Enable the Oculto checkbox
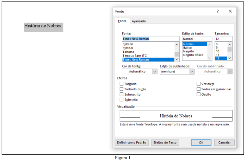247x161 pixels. click(198, 95)
